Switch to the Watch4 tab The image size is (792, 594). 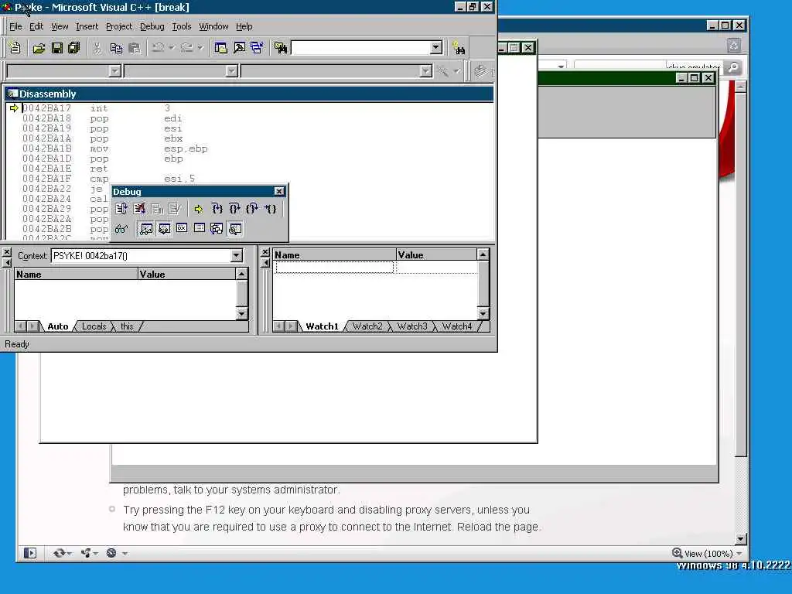pos(456,326)
